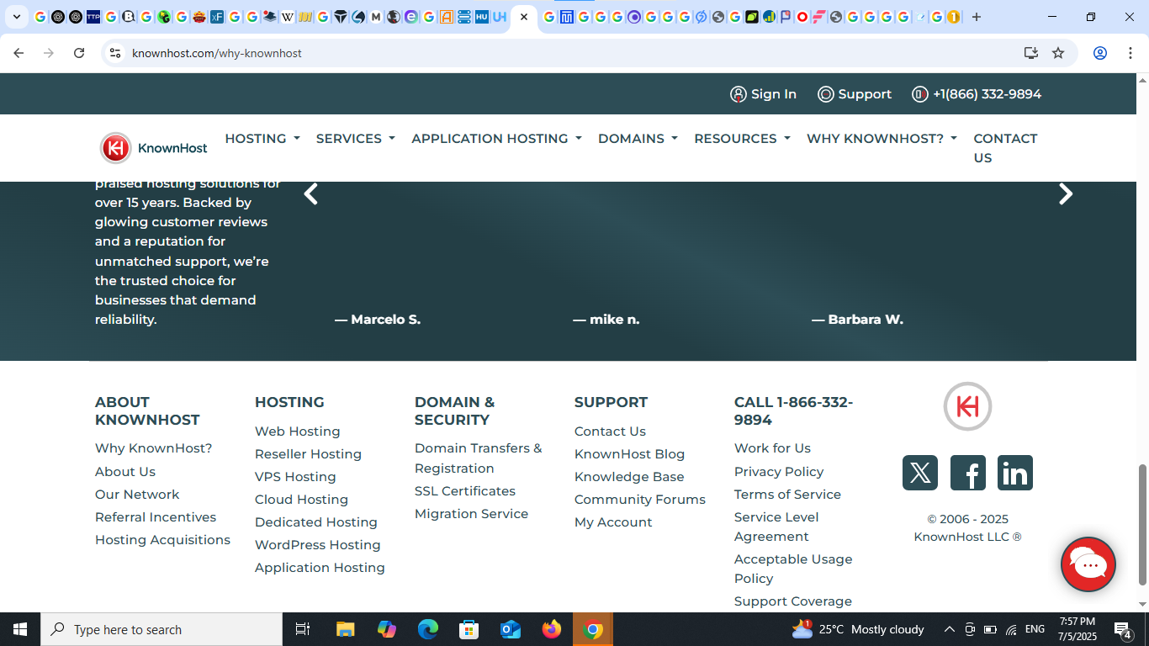Screen dimensions: 1149x646
Task: Open Terms of Service footer link
Action: pos(787,495)
